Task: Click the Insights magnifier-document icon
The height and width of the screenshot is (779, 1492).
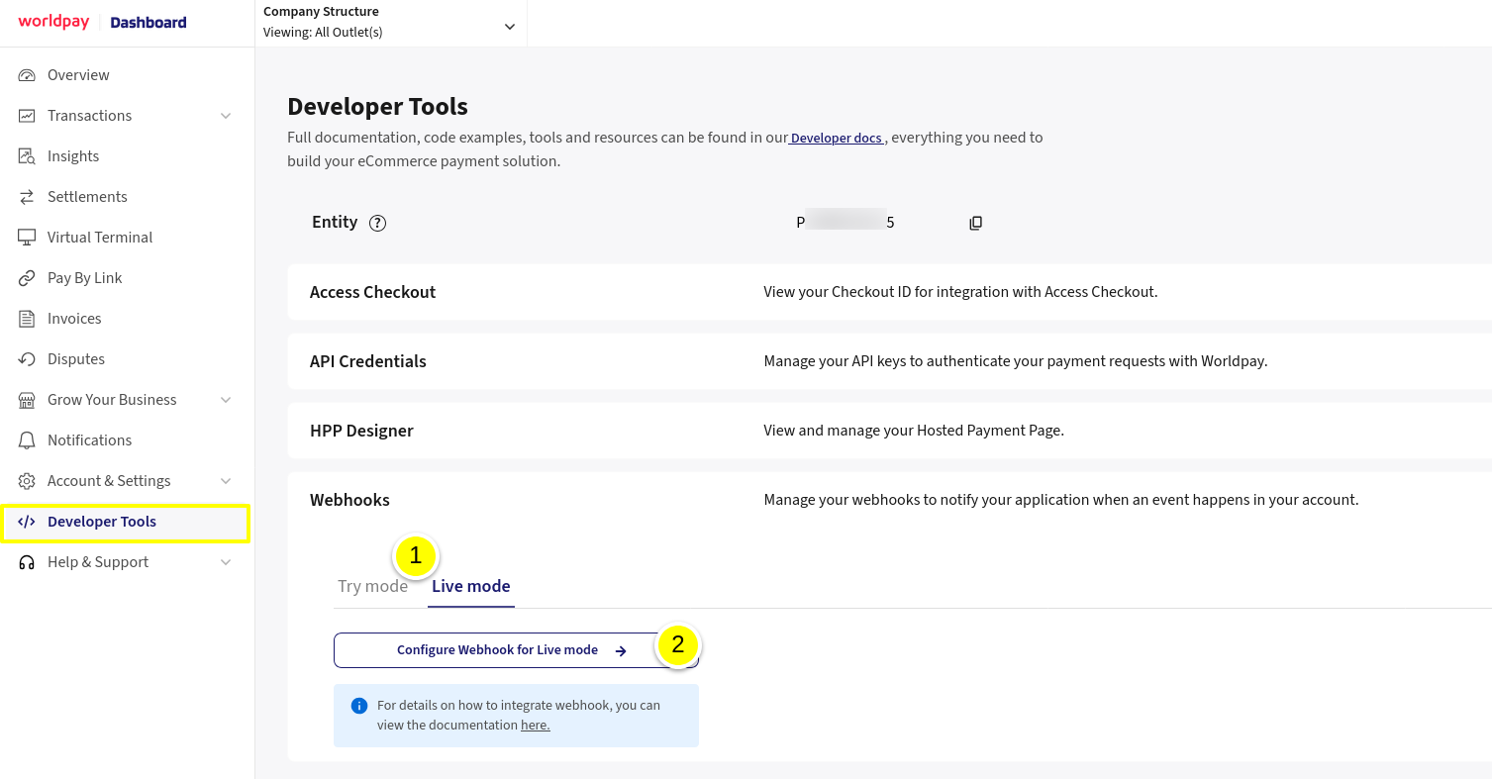Action: [x=28, y=156]
